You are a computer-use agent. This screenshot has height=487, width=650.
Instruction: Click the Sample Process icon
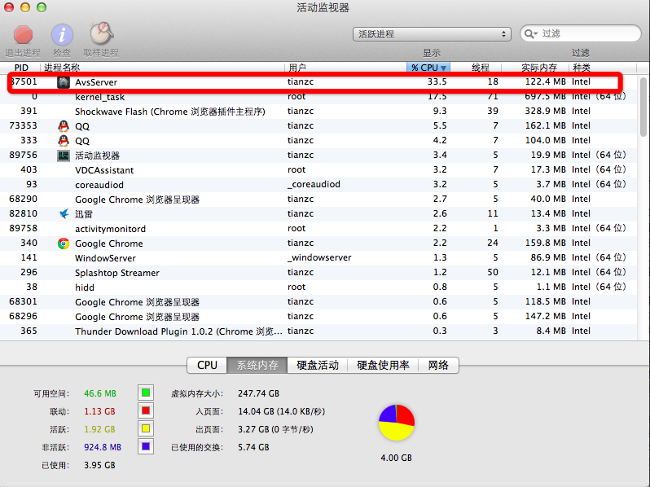(101, 33)
